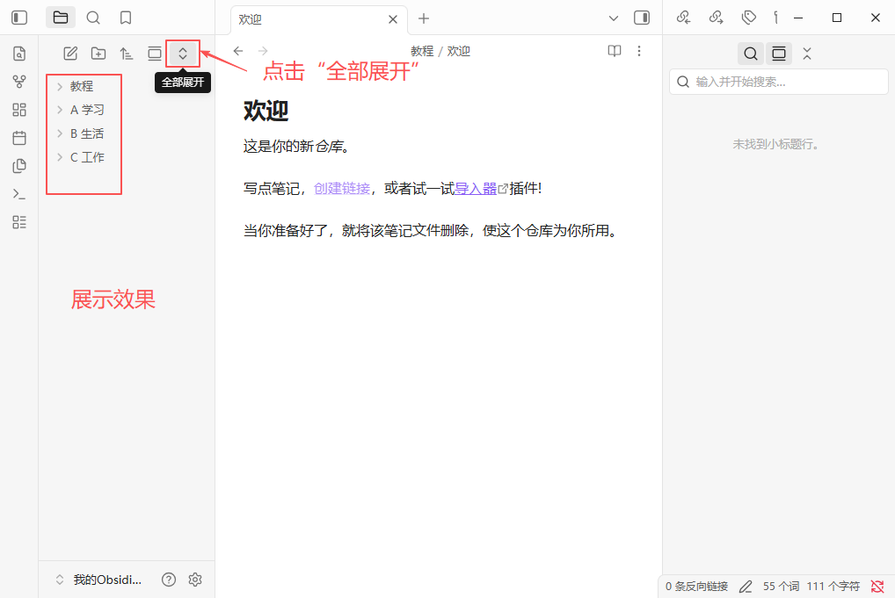Open the help question mark icon

pyautogui.click(x=169, y=580)
